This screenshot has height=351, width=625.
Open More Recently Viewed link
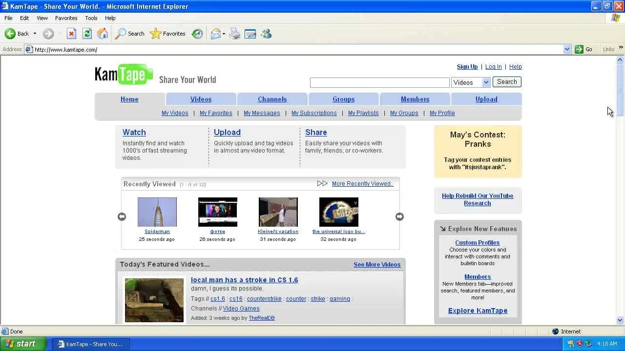tap(362, 184)
